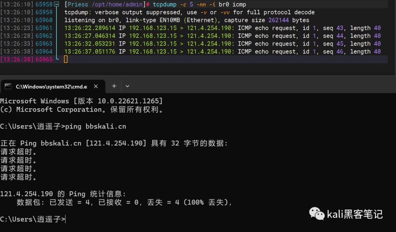Screen dimensions: 396x232
Task: Open the terminal profile dropdown chevron
Action: tap(128, 86)
